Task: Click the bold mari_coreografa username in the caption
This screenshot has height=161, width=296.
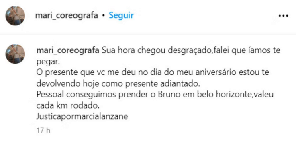Action: [67, 51]
